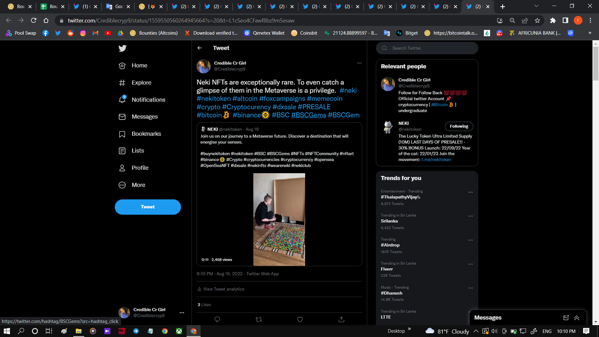Open options for the #Airdrop trend
The width and height of the screenshot is (599, 337).
point(470,240)
